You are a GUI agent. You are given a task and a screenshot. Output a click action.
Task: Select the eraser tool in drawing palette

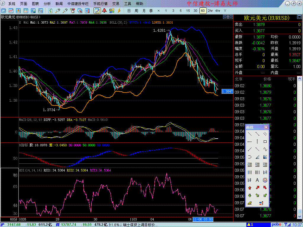(249, 203)
